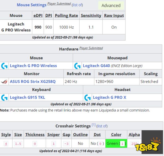Click Player Submitted label in Hardware header
Viewport: 164px width, 156px height.
[91, 48]
